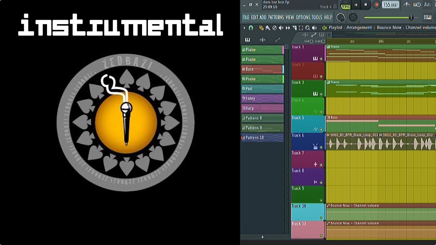Mute Track 6 drum loop track
436x245 pixels.
[321, 147]
